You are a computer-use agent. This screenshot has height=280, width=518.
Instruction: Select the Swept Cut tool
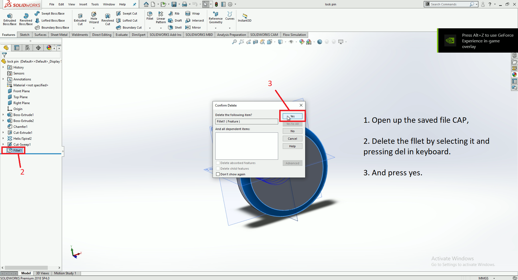point(127,13)
